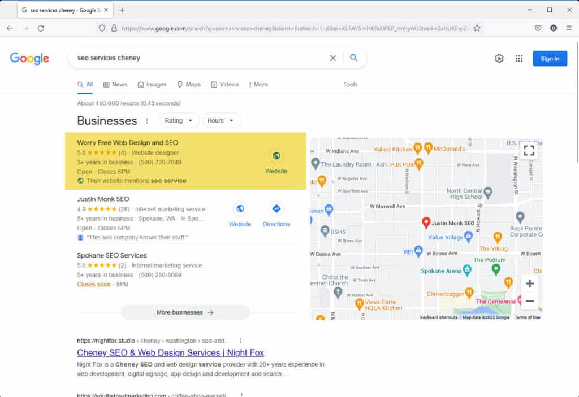579x397 pixels.
Task: Click the browser back arrow
Action: coord(10,28)
